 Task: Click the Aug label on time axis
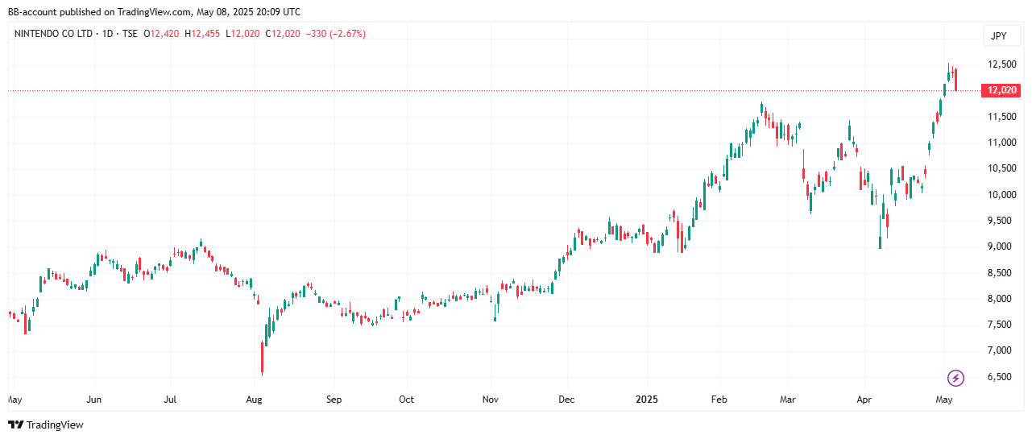[254, 400]
